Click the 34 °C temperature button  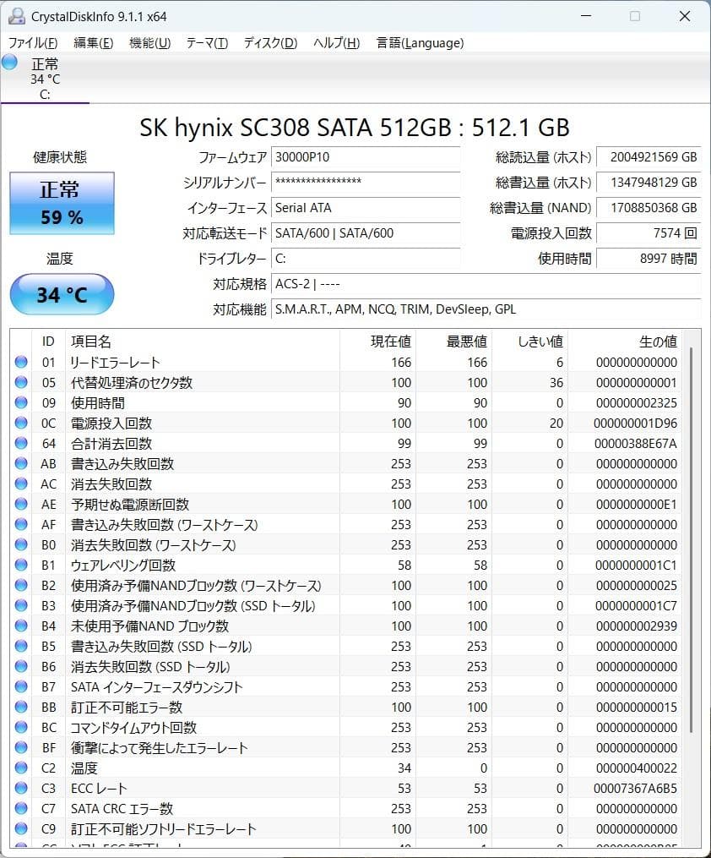62,294
